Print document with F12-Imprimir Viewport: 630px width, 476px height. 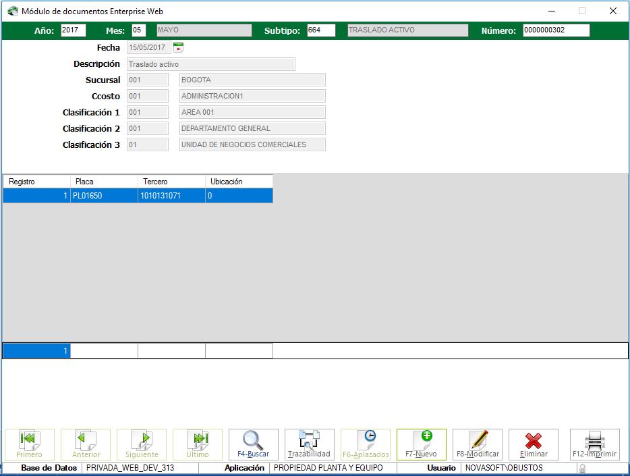(x=595, y=444)
